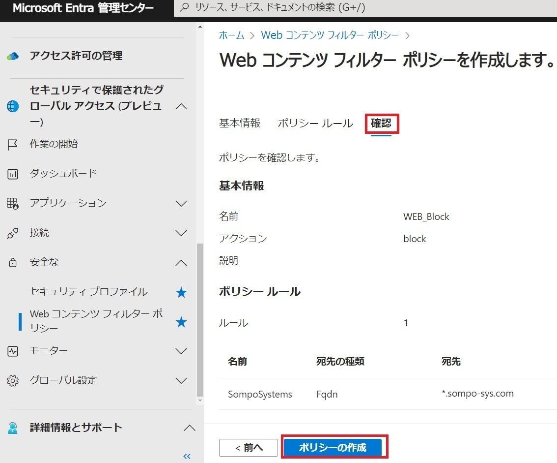Open セキュリティ プロファイル page

(x=88, y=291)
